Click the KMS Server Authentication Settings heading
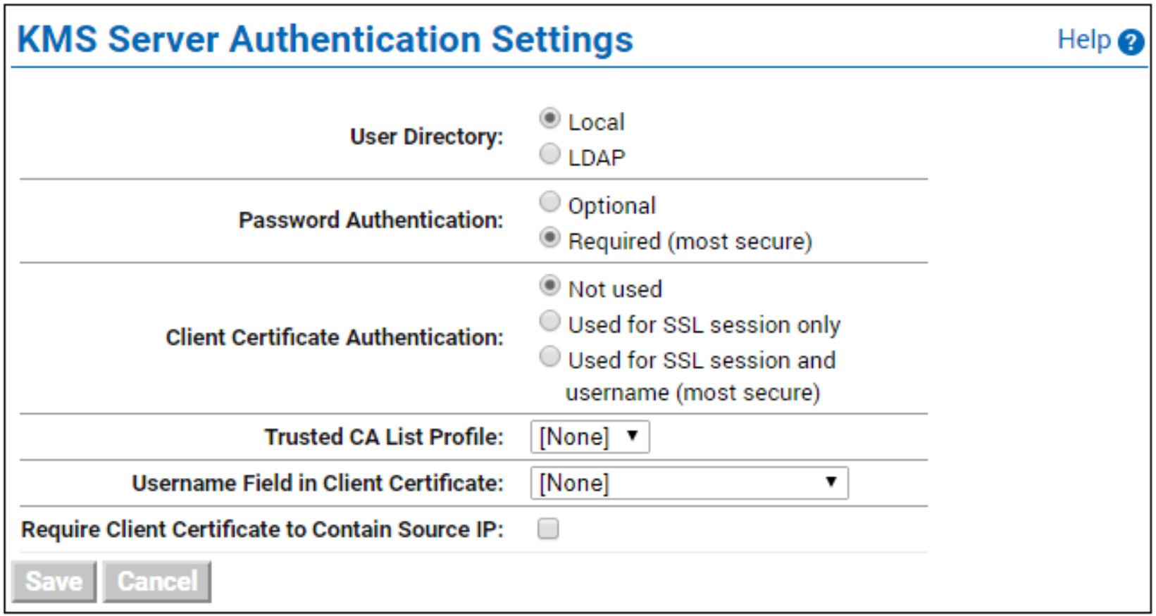 click(325, 39)
